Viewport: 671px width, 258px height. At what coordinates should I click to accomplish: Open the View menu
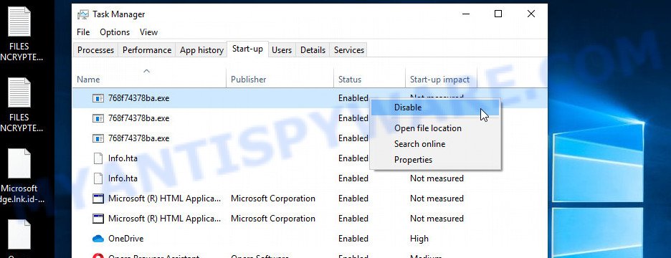[x=148, y=32]
